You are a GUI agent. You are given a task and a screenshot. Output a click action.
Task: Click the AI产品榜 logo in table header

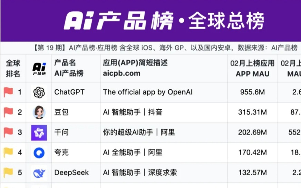point(39,69)
